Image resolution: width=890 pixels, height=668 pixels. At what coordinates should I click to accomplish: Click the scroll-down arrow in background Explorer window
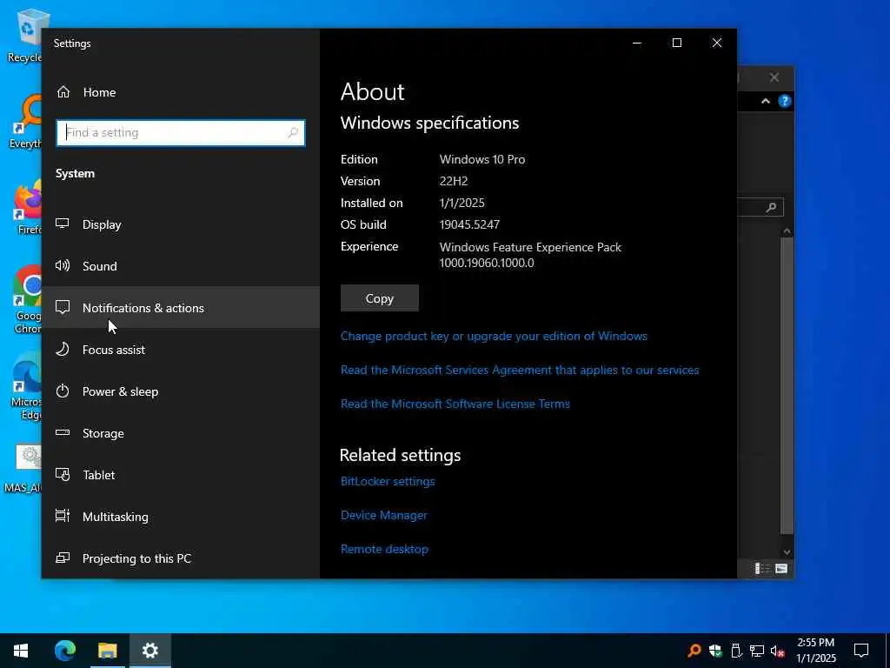pyautogui.click(x=787, y=552)
